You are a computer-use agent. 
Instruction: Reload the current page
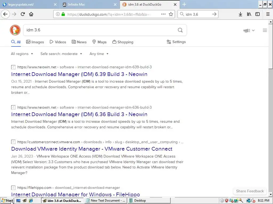[x=23, y=14]
